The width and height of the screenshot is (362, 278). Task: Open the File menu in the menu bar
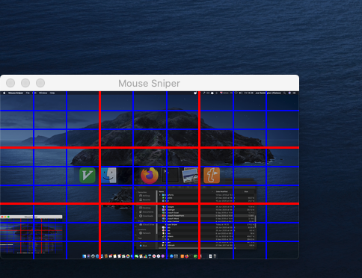(x=28, y=93)
